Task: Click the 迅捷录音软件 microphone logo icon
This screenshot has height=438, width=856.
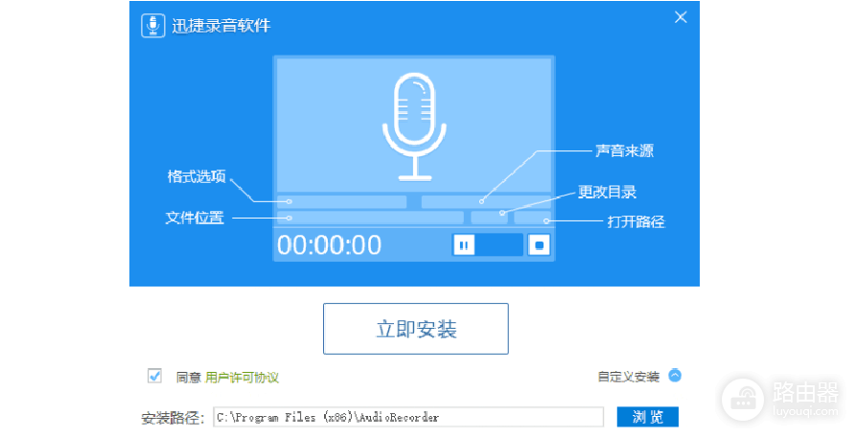Action: (x=152, y=26)
